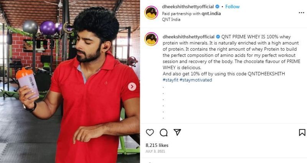The image size is (307, 163).
Task: Click the #stayfit hashtag
Action: click(x=170, y=80)
